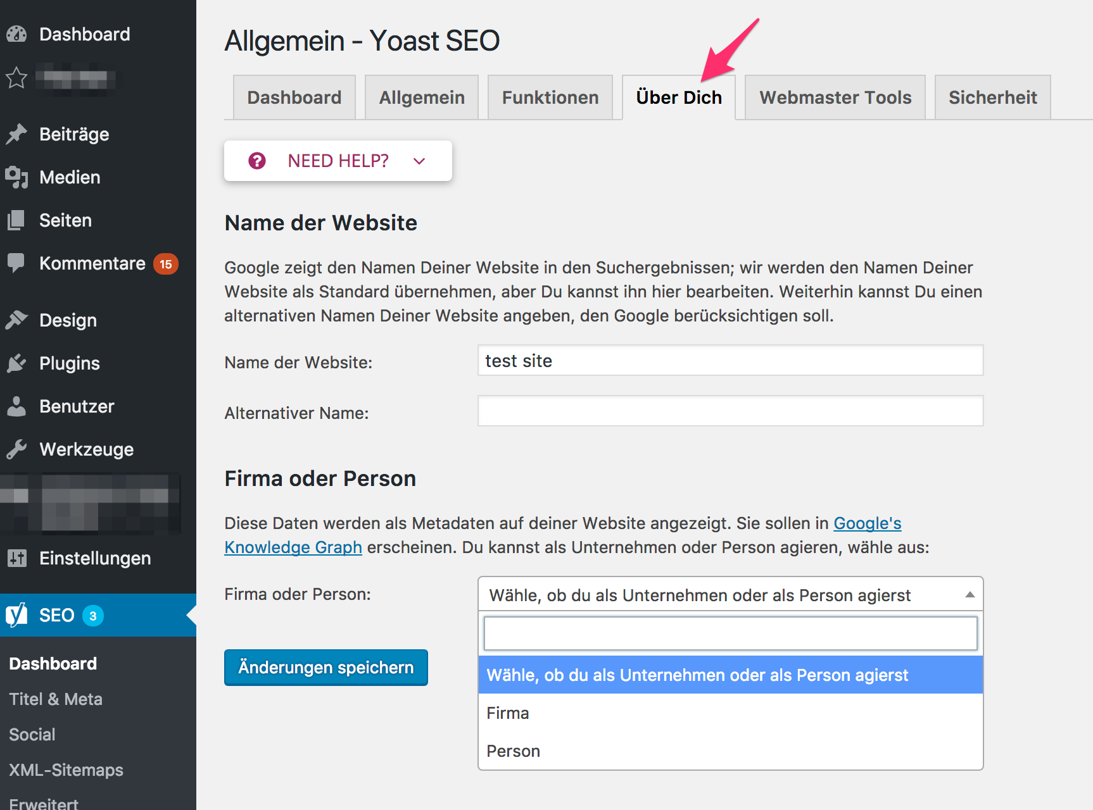The height and width of the screenshot is (810, 1093).
Task: Click the Änderungen speichern button
Action: click(x=325, y=668)
